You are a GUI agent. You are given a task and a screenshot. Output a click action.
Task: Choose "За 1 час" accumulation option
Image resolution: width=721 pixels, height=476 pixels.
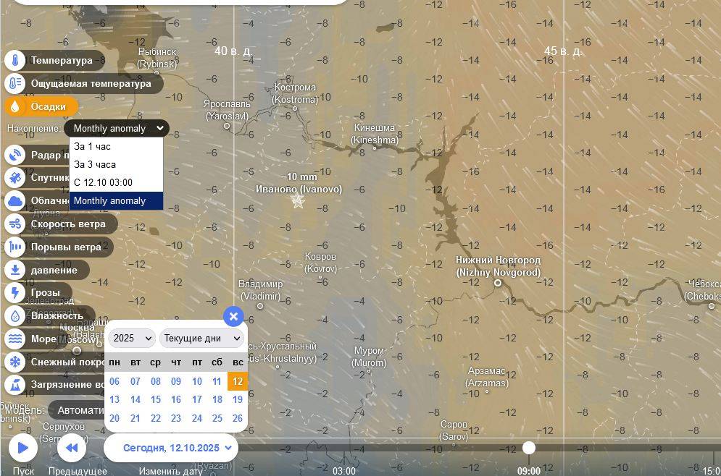coord(93,147)
